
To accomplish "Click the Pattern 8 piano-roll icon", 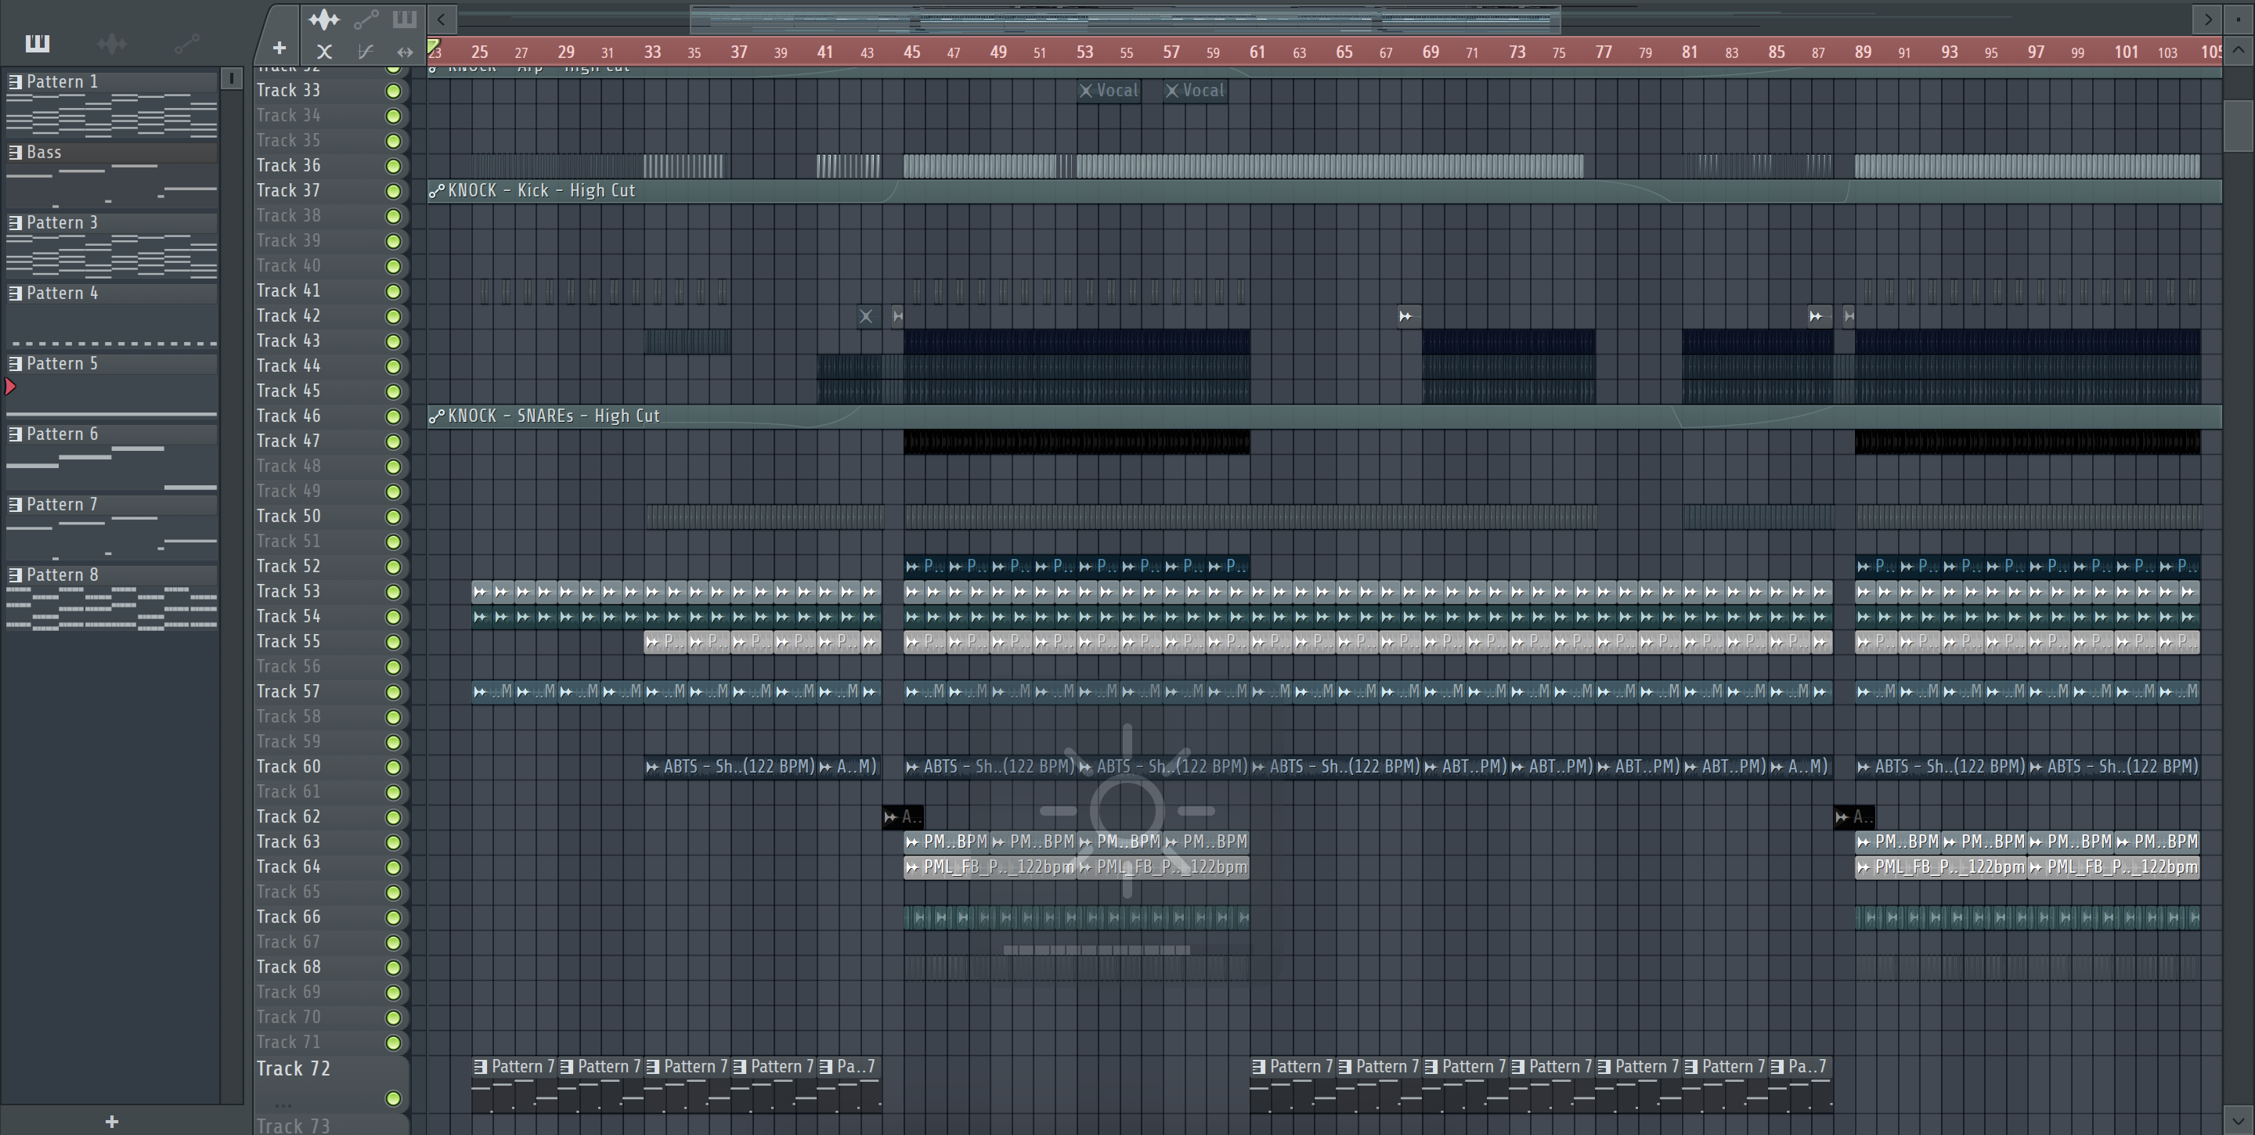I will tap(15, 575).
